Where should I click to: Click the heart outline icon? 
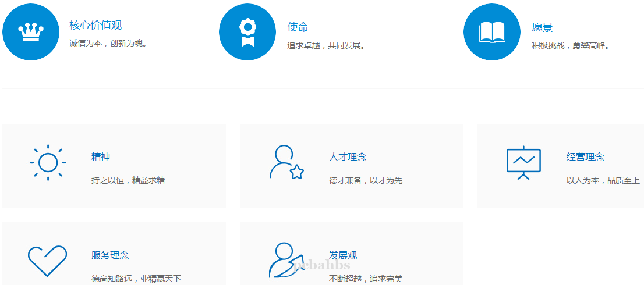48,261
